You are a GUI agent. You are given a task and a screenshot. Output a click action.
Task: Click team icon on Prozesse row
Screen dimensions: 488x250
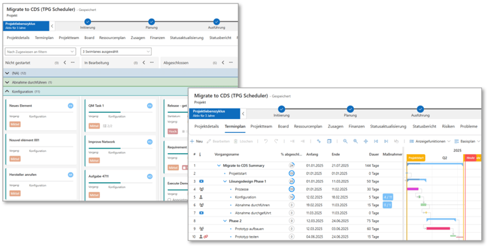point(201,189)
